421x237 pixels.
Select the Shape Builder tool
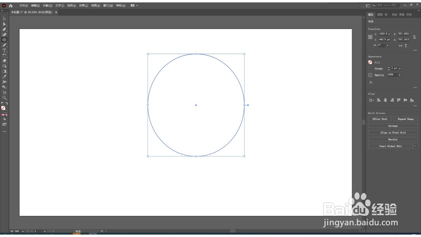4,66
